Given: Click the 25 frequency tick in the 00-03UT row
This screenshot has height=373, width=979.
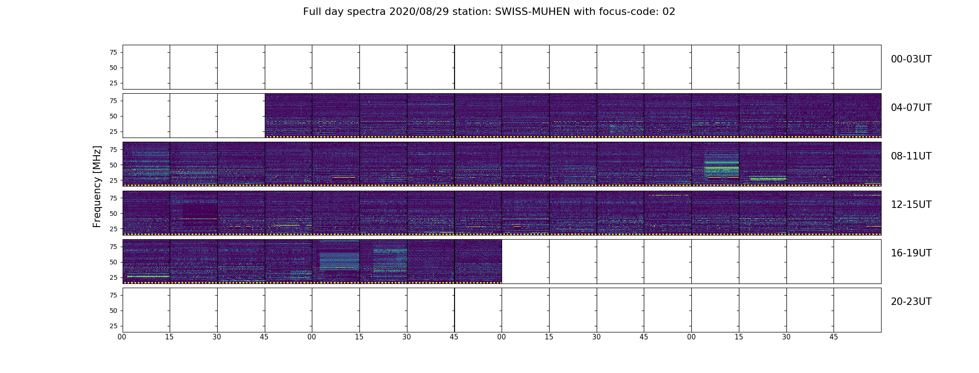Looking at the screenshot, I should 113,83.
